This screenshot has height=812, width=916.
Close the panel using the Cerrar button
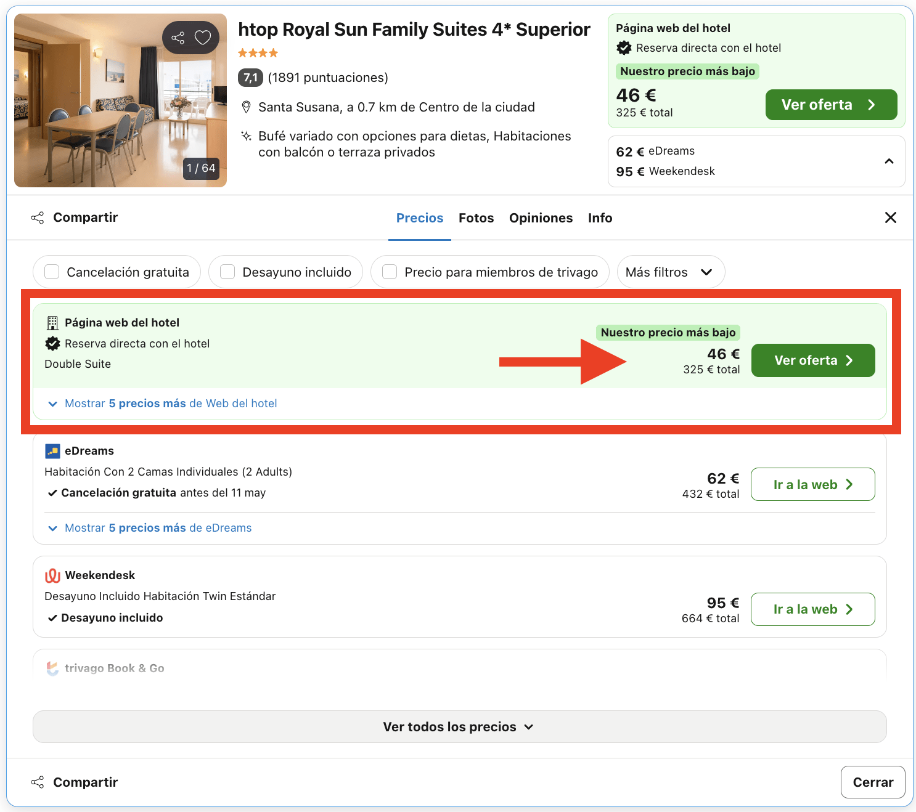pyautogui.click(x=873, y=781)
